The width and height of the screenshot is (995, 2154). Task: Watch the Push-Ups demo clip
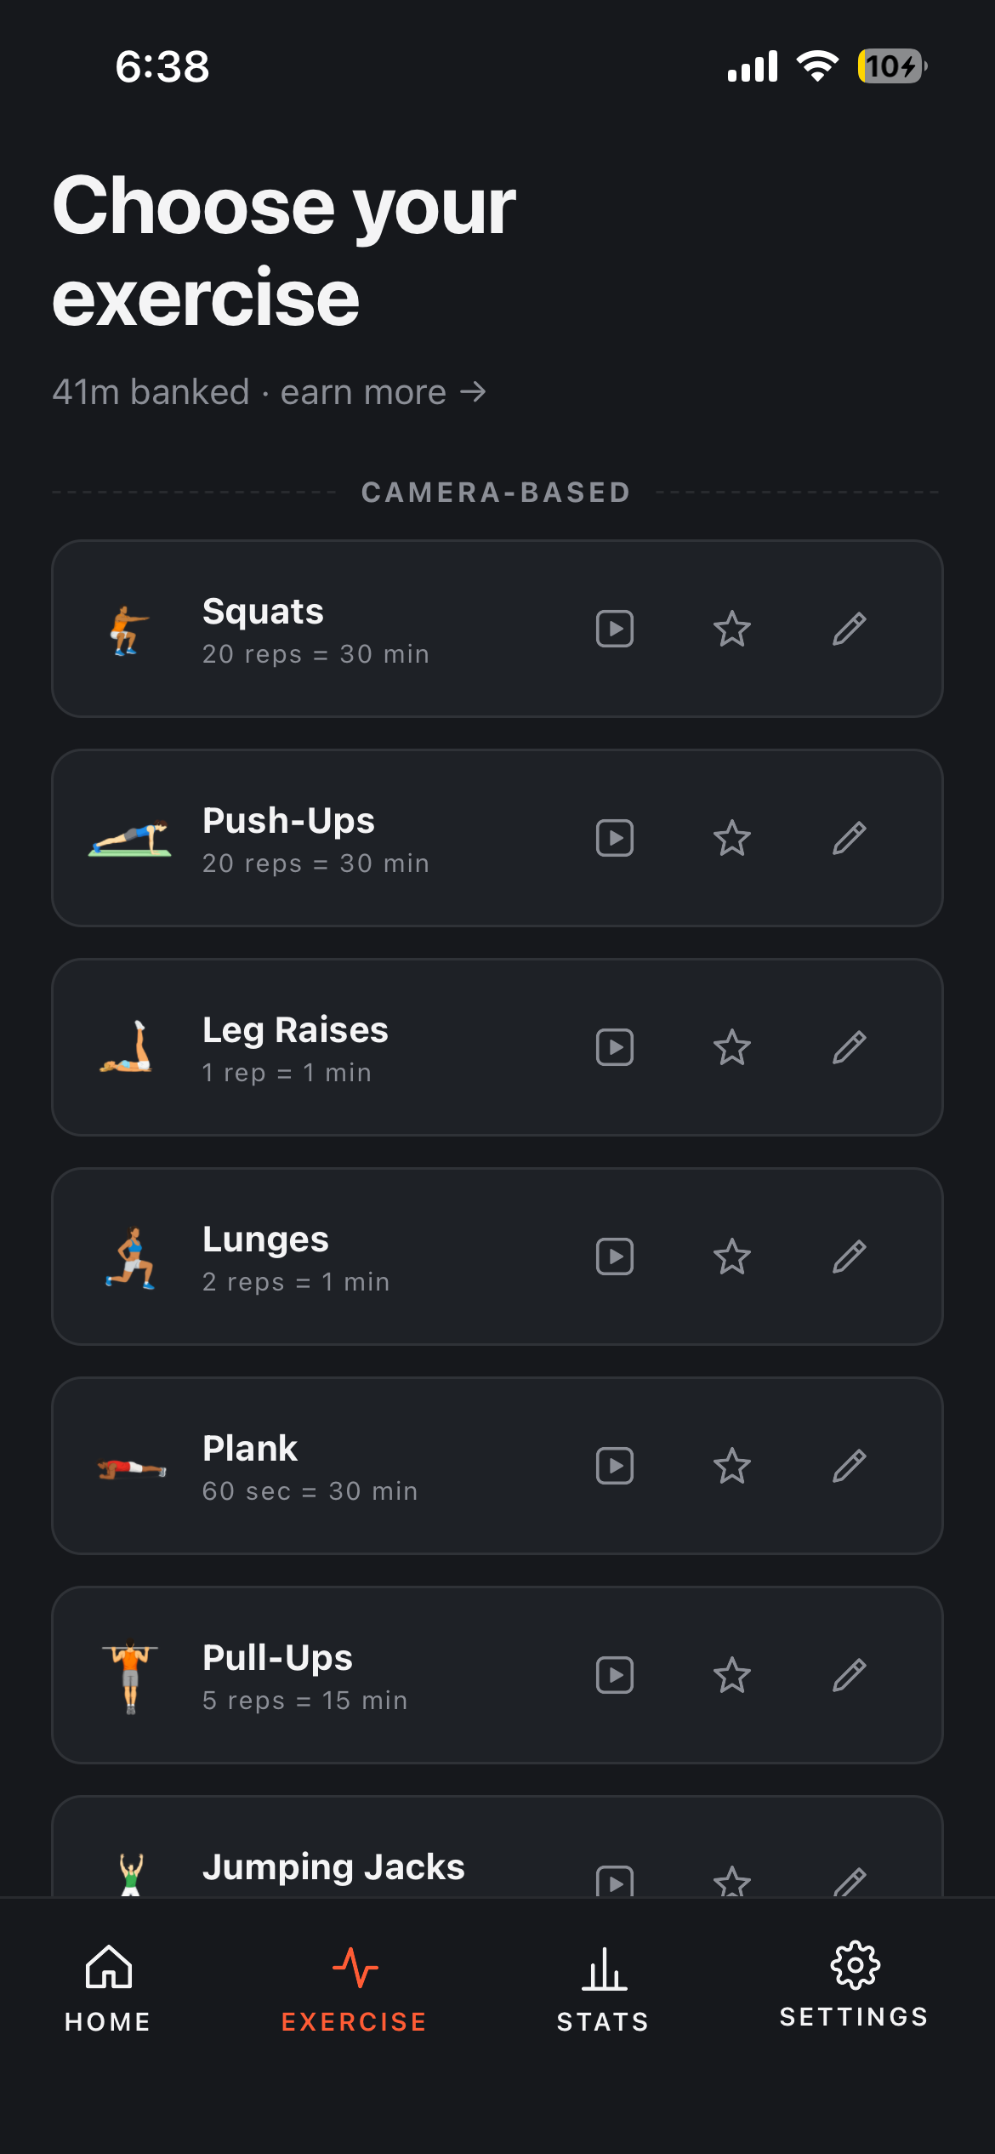[x=614, y=838]
